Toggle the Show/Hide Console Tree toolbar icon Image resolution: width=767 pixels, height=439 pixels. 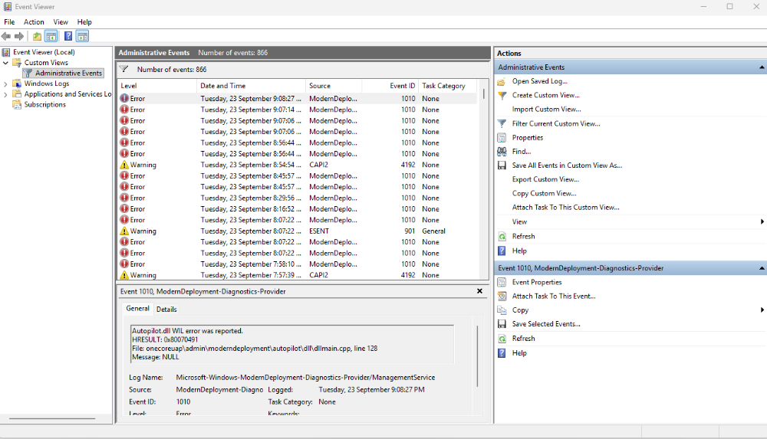click(51, 36)
